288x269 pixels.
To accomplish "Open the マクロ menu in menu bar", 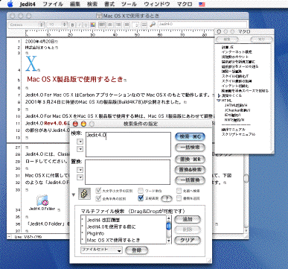I will [x=185, y=4].
